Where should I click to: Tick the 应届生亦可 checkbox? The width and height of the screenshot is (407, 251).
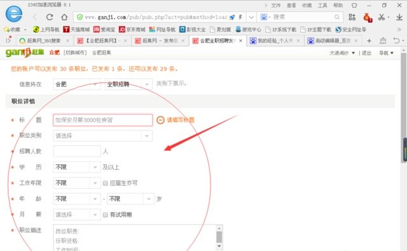pos(105,183)
